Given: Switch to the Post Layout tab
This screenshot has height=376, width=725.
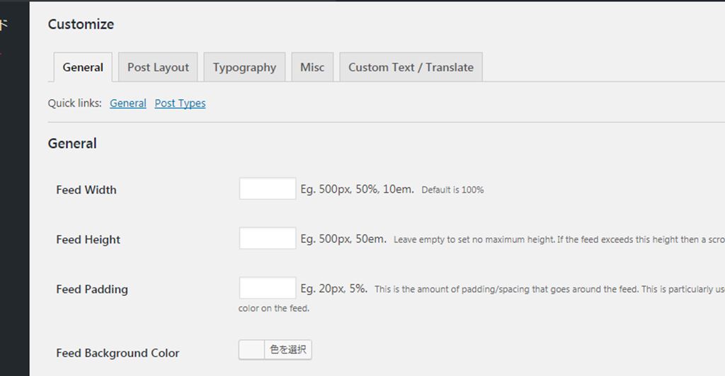Looking at the screenshot, I should tap(158, 67).
